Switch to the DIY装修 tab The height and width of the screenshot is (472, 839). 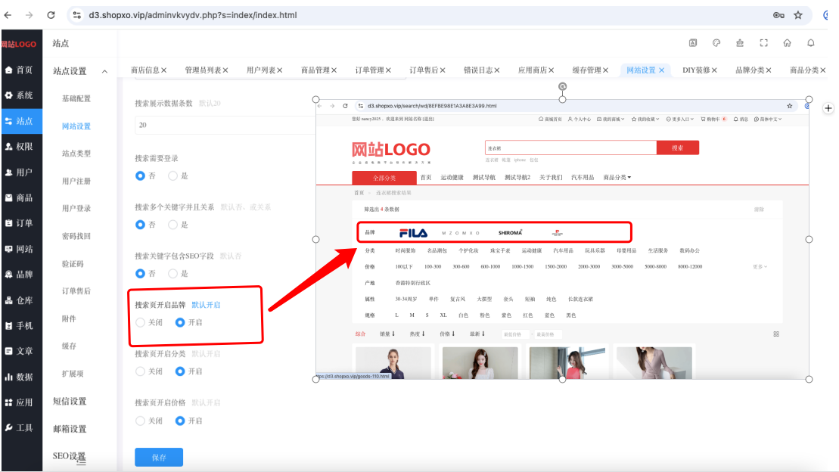click(x=696, y=70)
